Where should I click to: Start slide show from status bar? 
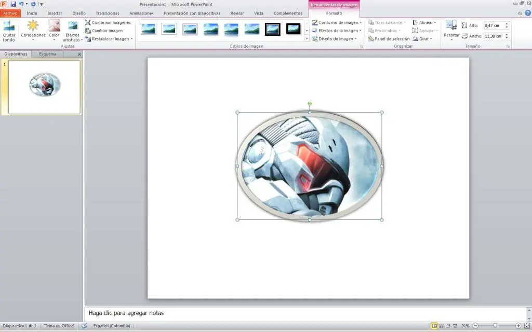pyautogui.click(x=455, y=326)
